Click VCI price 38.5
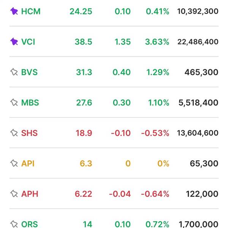The width and height of the screenshot is (228, 228). click(x=83, y=42)
